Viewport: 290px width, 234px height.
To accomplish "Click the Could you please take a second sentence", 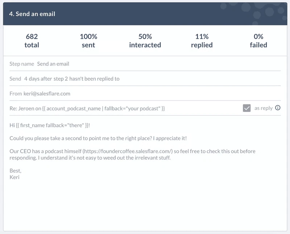I will (98, 139).
